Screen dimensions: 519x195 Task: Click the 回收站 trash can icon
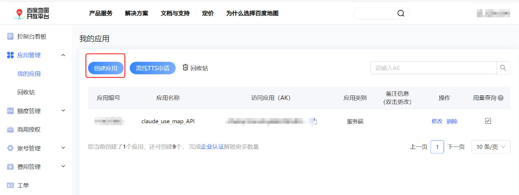point(185,68)
